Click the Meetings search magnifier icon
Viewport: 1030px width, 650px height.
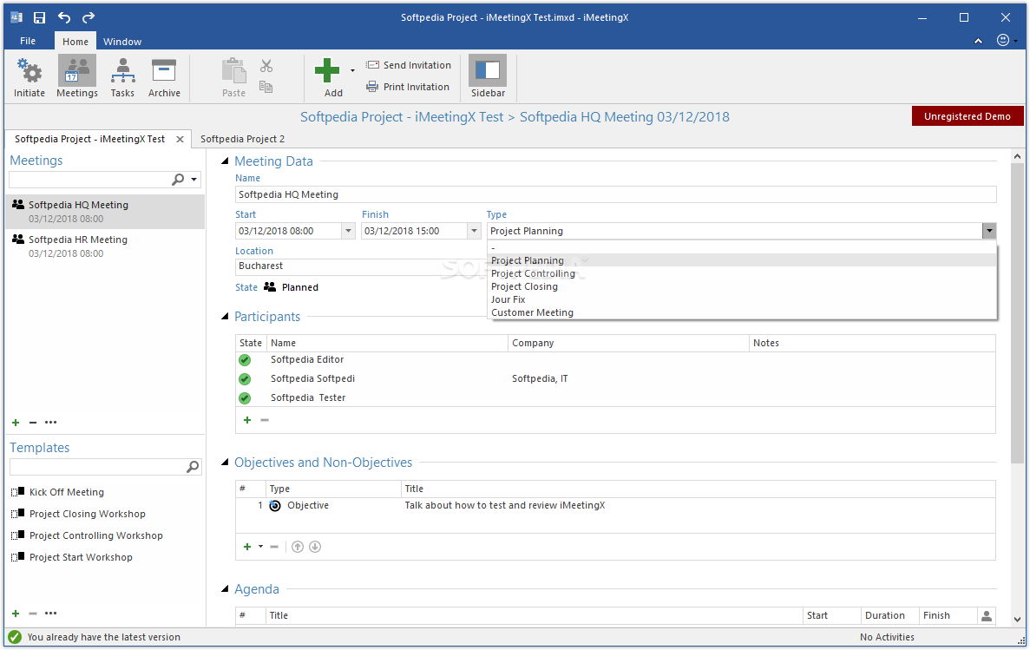[178, 180]
